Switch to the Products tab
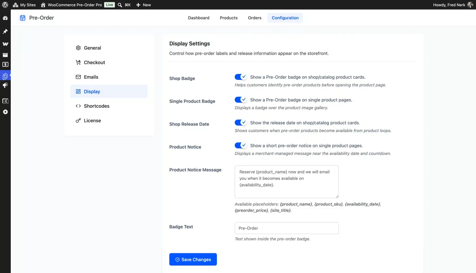The image size is (476, 273). (x=228, y=18)
